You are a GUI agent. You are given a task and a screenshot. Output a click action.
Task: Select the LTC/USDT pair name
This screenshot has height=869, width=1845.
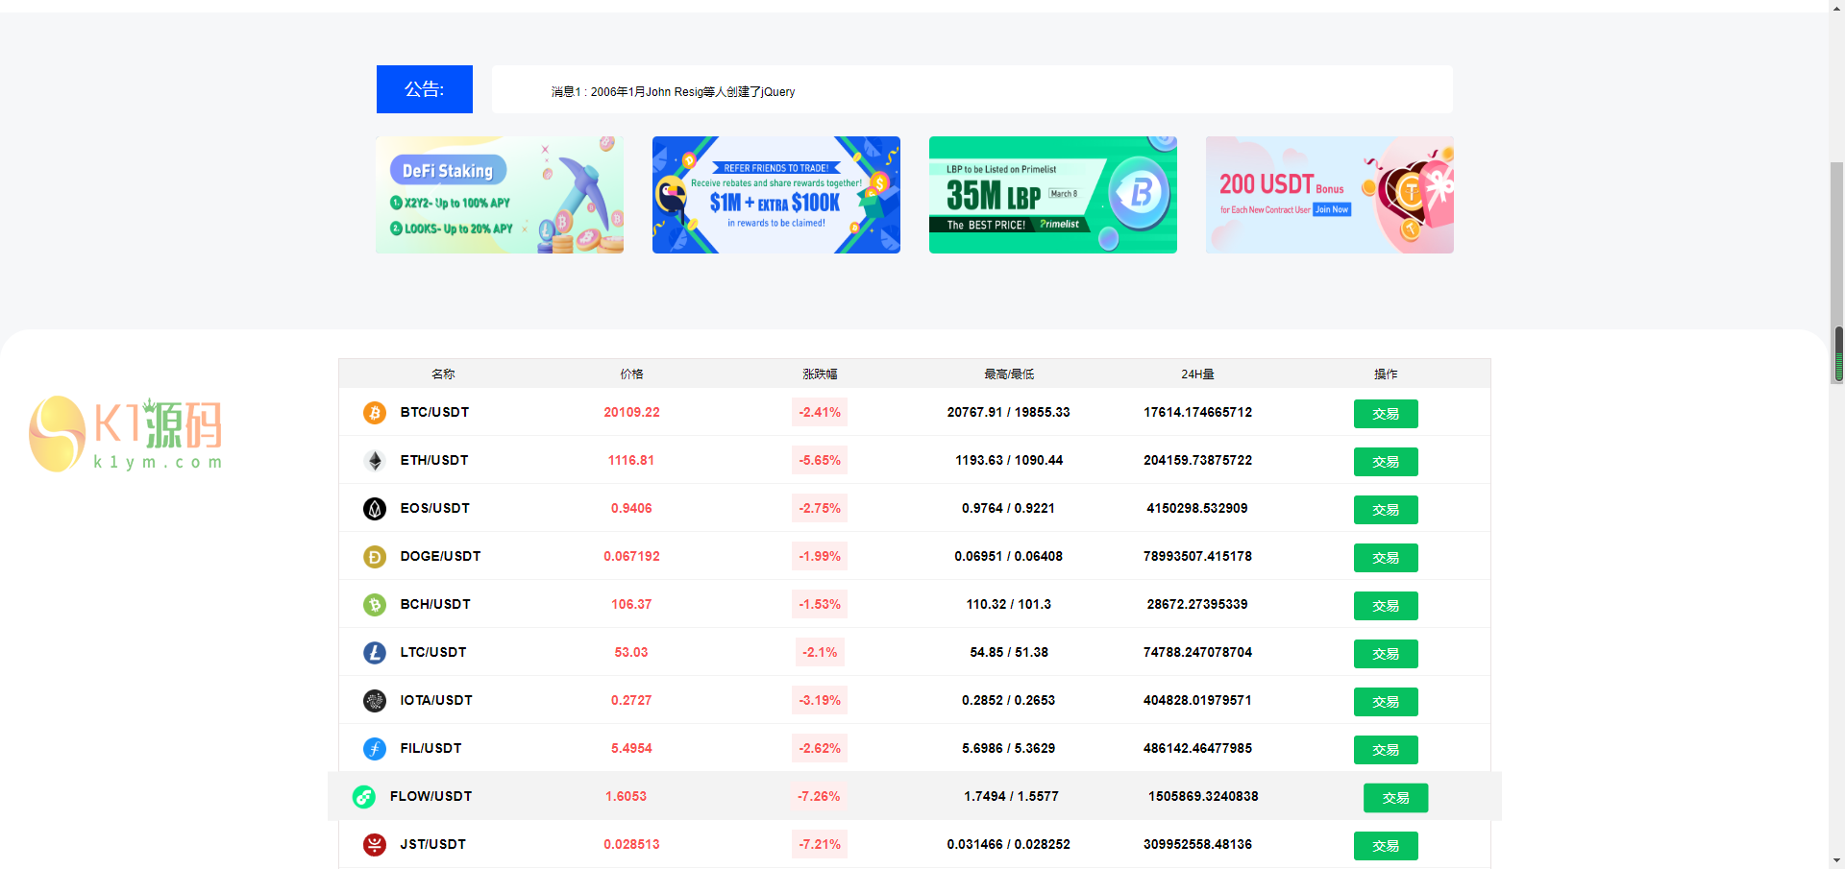click(433, 652)
